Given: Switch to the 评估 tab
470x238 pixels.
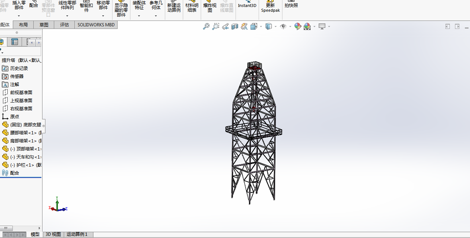Looking at the screenshot, I should [64, 25].
